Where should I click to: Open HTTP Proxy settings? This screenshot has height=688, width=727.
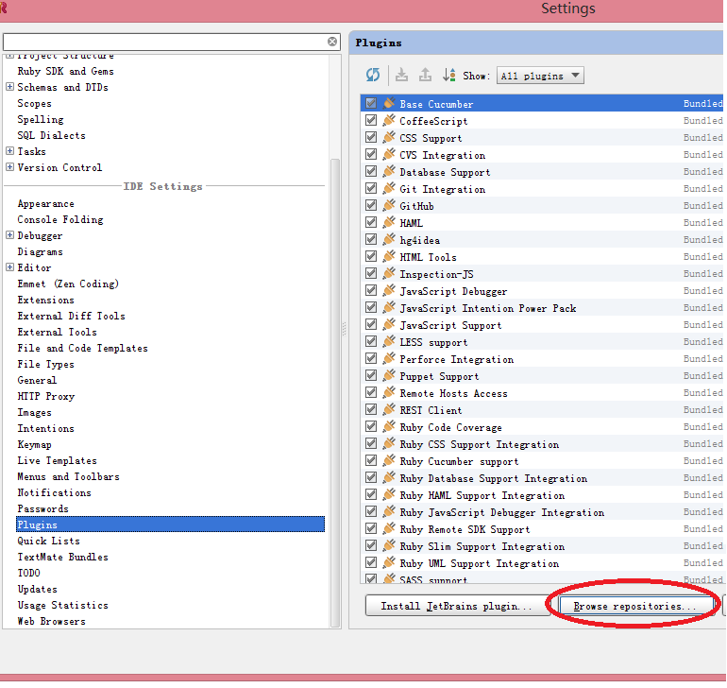46,397
